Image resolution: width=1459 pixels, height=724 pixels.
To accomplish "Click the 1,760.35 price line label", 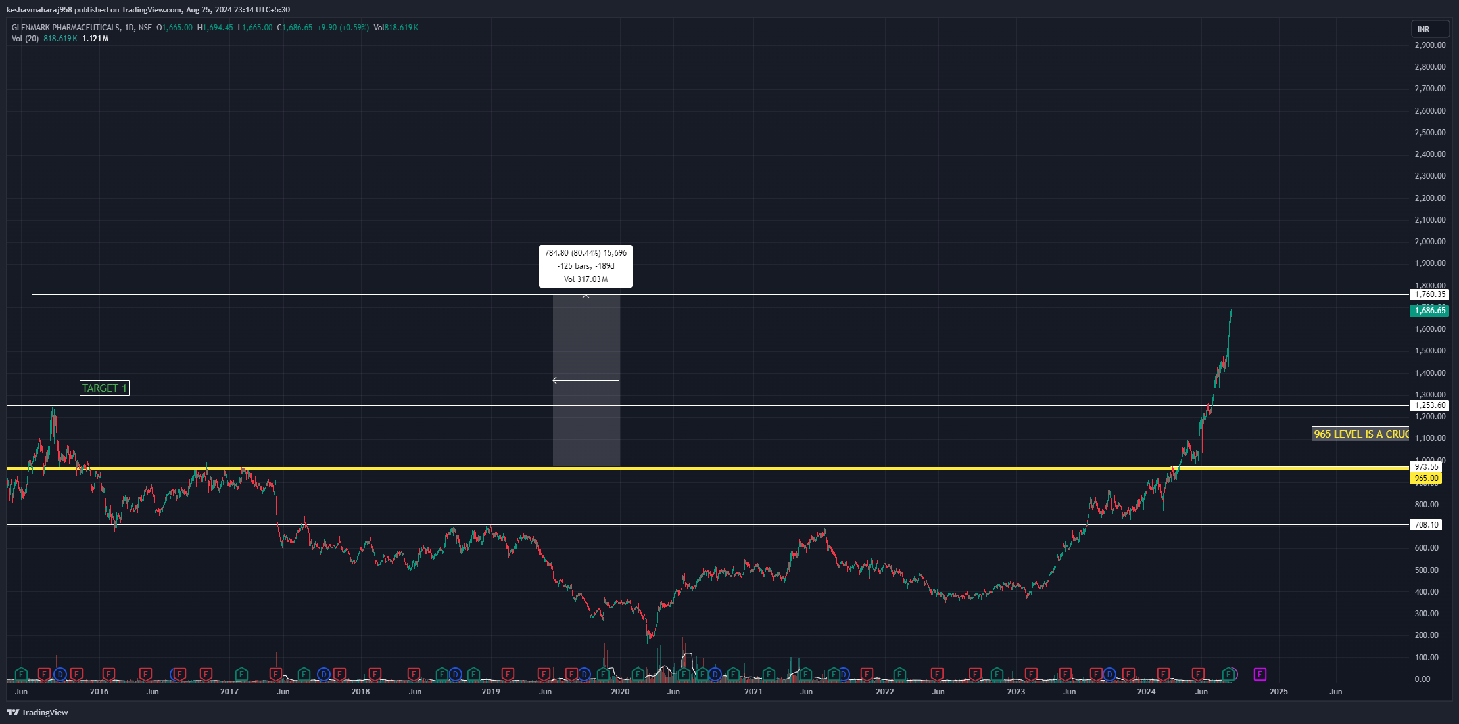I will pyautogui.click(x=1429, y=294).
